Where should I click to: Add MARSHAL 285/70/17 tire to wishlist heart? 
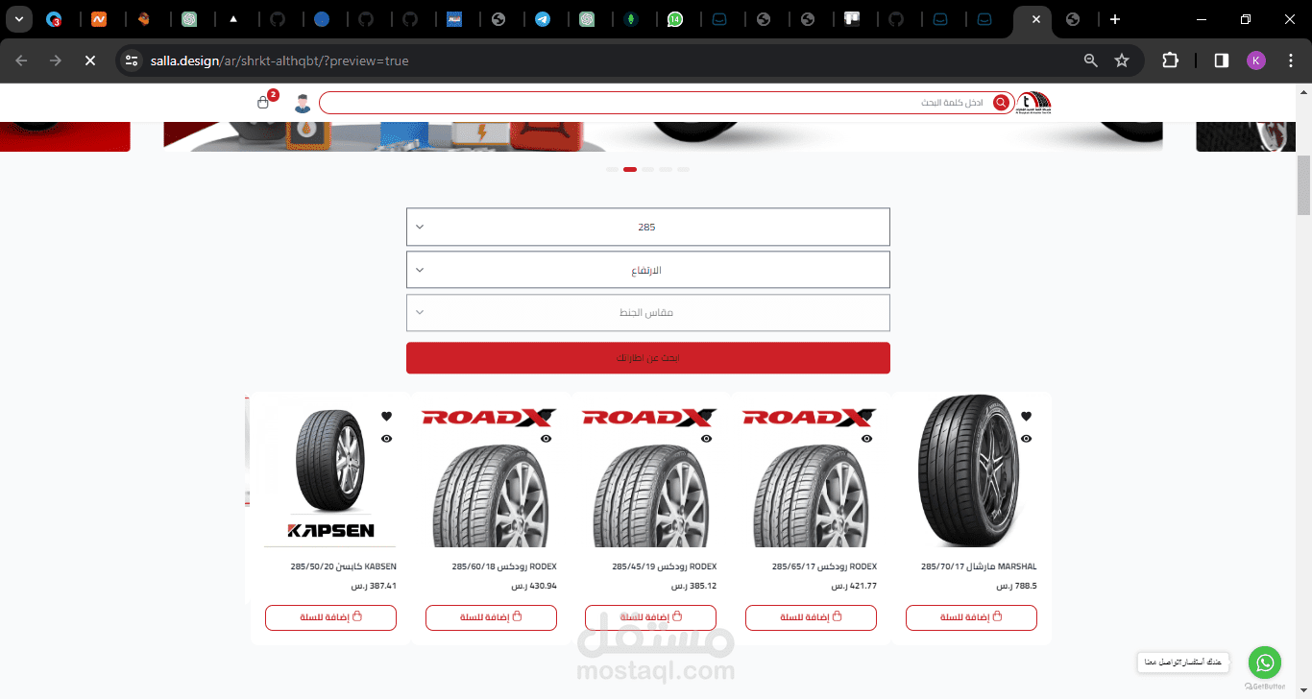click(x=1026, y=417)
